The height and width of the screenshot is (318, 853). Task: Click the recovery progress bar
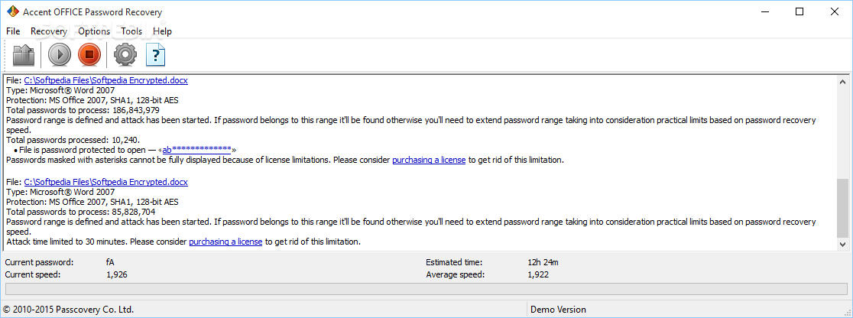(x=426, y=289)
